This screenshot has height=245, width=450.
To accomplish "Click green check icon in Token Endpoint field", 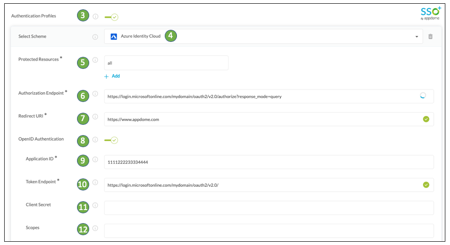I will click(426, 185).
